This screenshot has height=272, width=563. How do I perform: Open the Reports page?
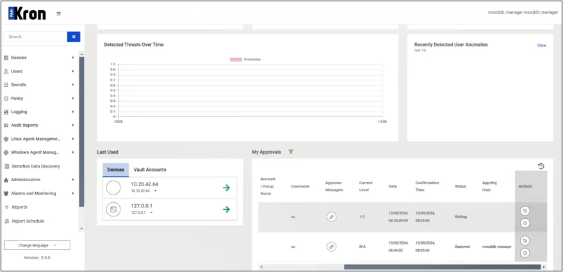tap(19, 207)
